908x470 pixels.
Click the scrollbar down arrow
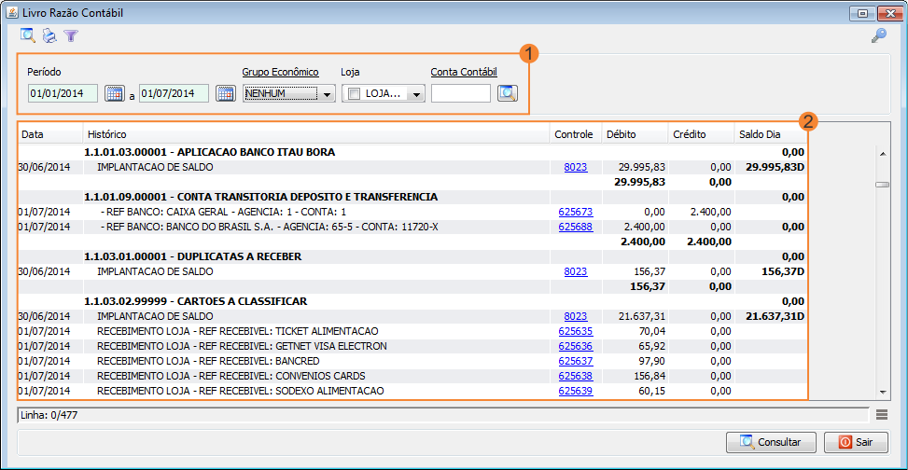(883, 393)
